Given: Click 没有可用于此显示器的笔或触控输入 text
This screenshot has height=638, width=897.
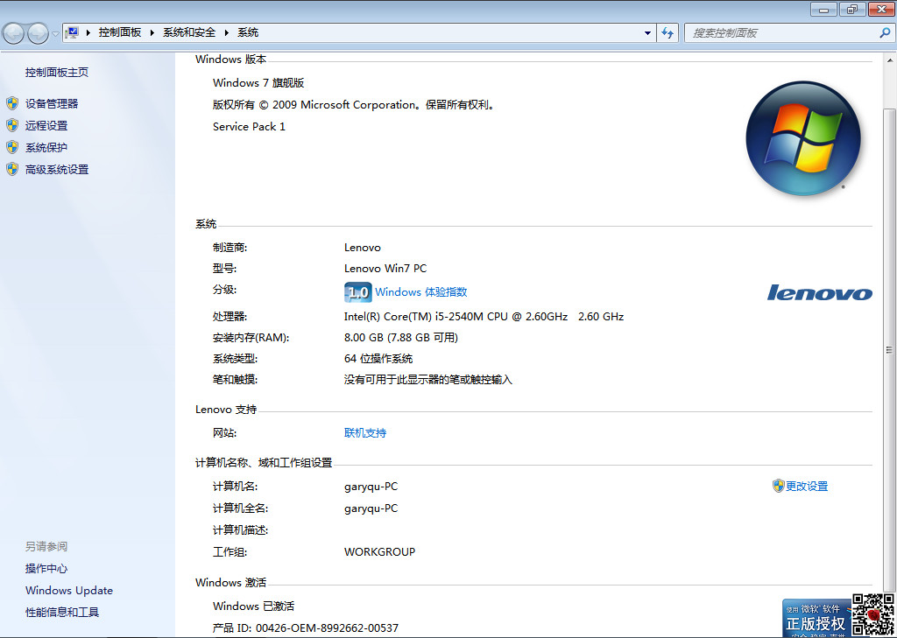Looking at the screenshot, I should click(x=427, y=380).
